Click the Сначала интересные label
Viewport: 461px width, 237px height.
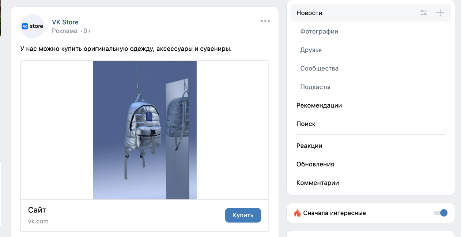point(335,213)
